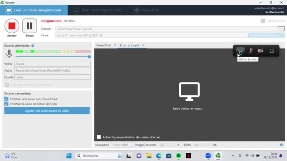287x161 pixels.
Task: Open the Qualité dropdown set to Haute
Action: click(x=52, y=77)
